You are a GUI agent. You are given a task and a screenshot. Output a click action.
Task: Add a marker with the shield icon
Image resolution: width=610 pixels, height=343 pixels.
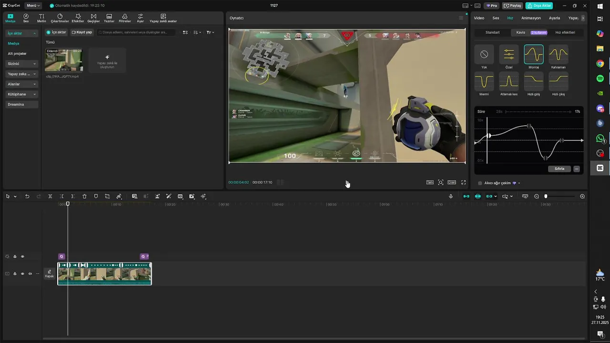pyautogui.click(x=96, y=196)
